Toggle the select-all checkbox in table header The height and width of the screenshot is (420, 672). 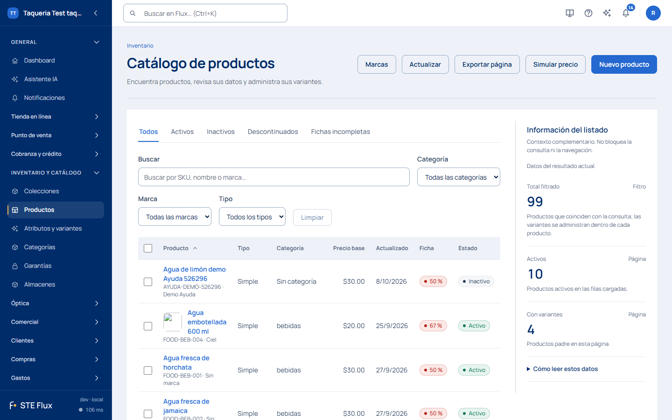tap(148, 248)
